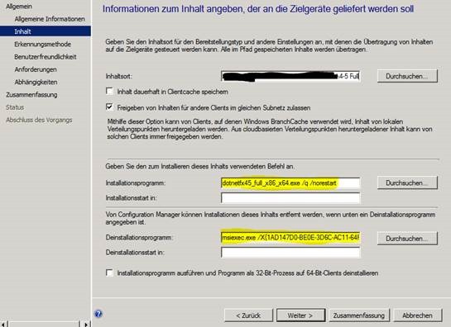Select the Allgemein wizard step
This screenshot has width=451, height=327.
[19, 7]
